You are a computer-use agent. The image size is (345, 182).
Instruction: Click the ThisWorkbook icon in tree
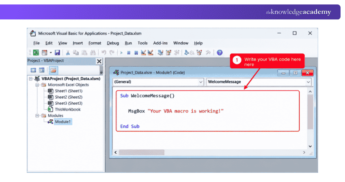click(x=50, y=109)
